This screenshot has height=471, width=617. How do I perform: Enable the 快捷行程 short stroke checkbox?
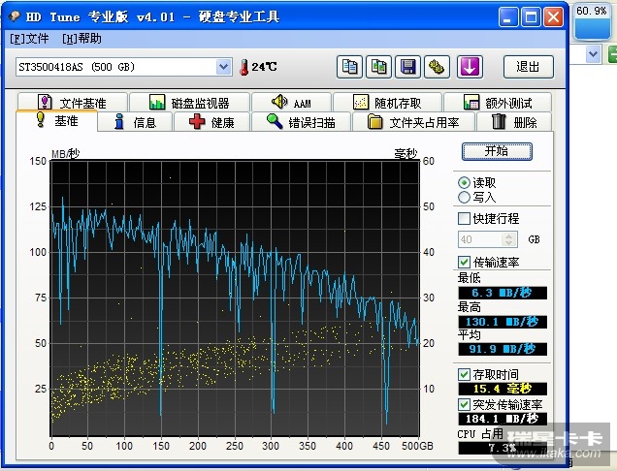click(464, 219)
